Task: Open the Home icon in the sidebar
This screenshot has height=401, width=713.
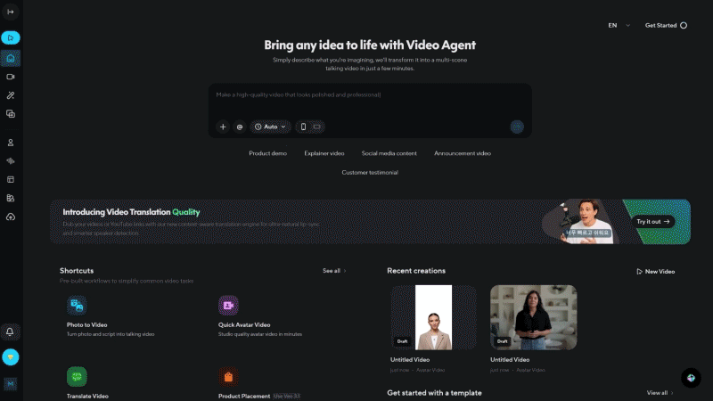Action: [x=11, y=58]
